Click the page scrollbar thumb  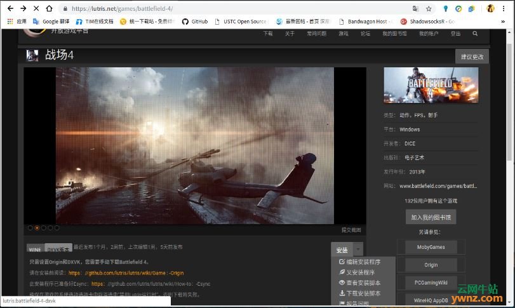point(509,102)
